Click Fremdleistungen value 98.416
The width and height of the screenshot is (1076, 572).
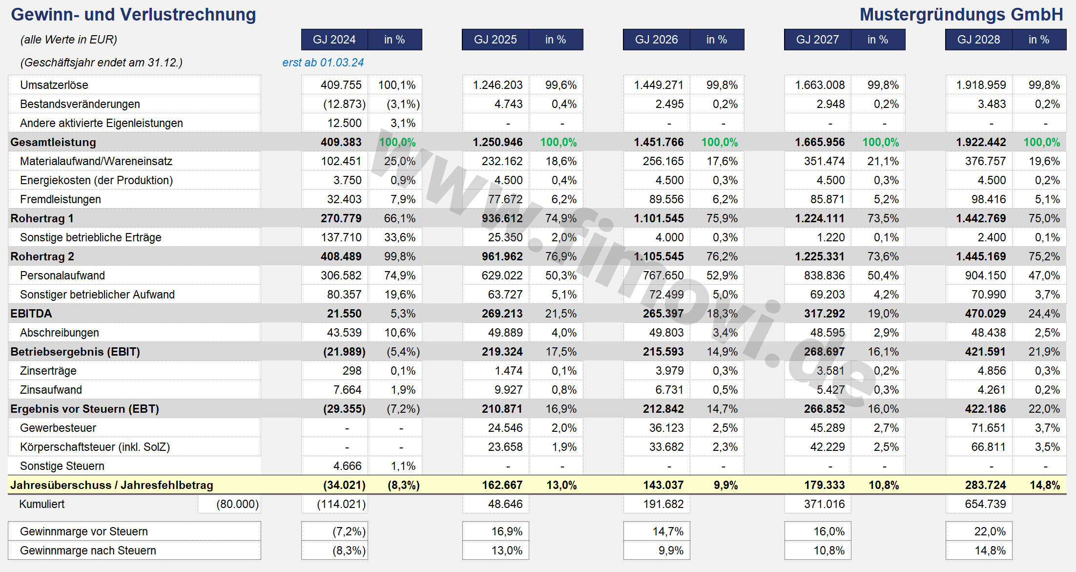989,199
